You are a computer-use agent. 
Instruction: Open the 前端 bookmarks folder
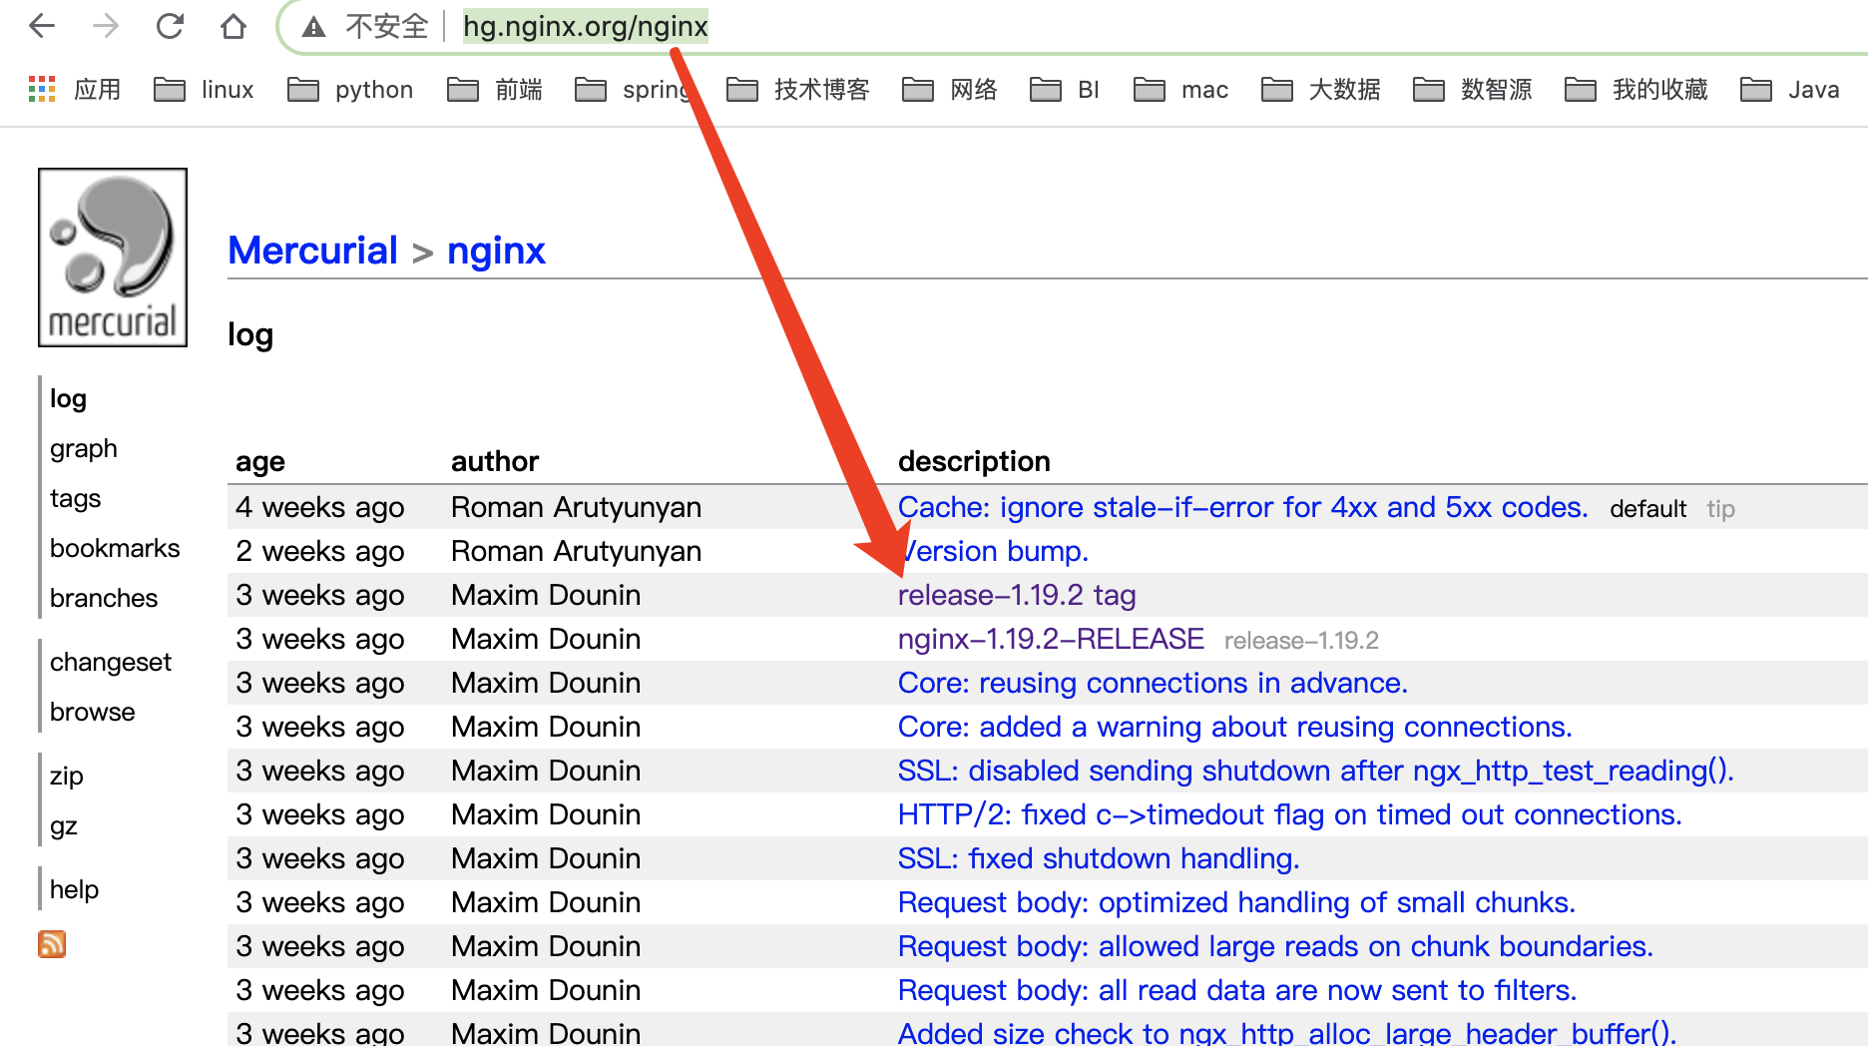click(495, 90)
